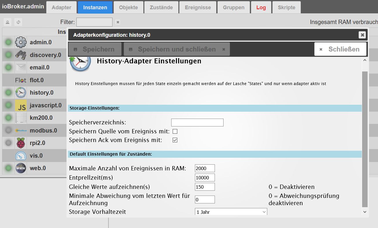Click the green status LED of javascript.0
This screenshot has height=228, width=378.
(8, 105)
